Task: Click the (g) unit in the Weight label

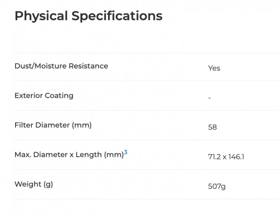Action: [48, 184]
